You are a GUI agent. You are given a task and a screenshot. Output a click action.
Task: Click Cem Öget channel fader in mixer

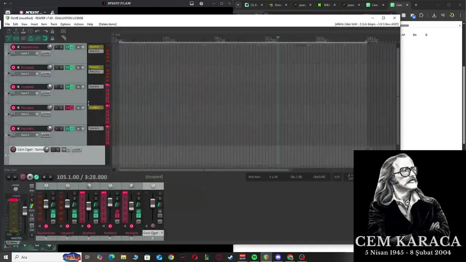153,203
